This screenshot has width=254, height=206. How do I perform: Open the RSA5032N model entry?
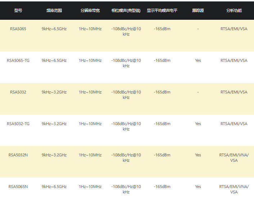pos(18,155)
